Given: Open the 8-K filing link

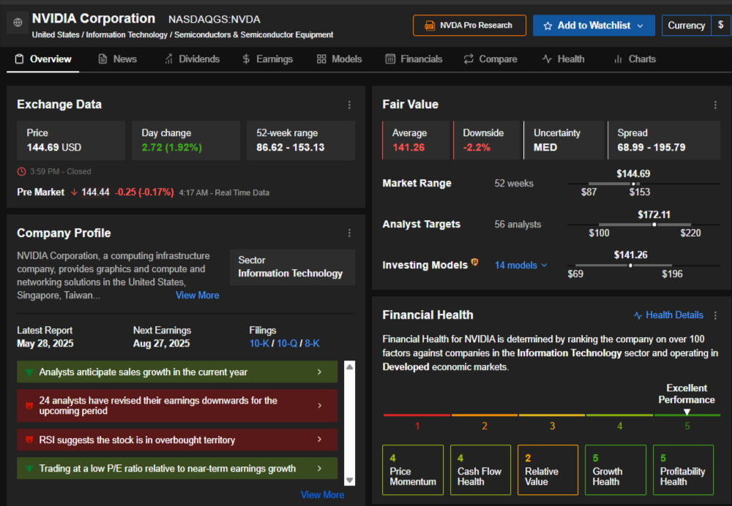Looking at the screenshot, I should click(x=313, y=344).
